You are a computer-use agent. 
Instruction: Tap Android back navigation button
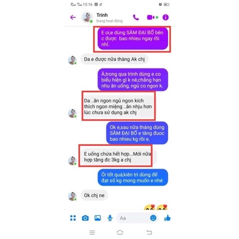[x=149, y=233]
